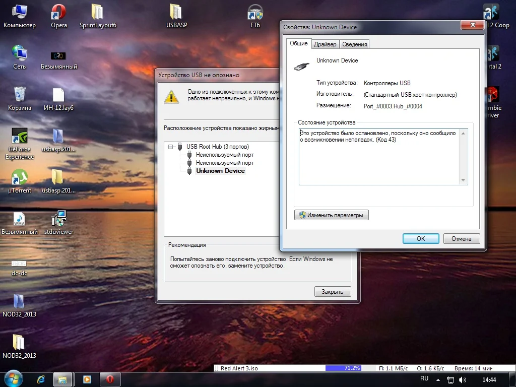Click the Opera icon in the taskbar
The image size is (516, 387).
109,379
